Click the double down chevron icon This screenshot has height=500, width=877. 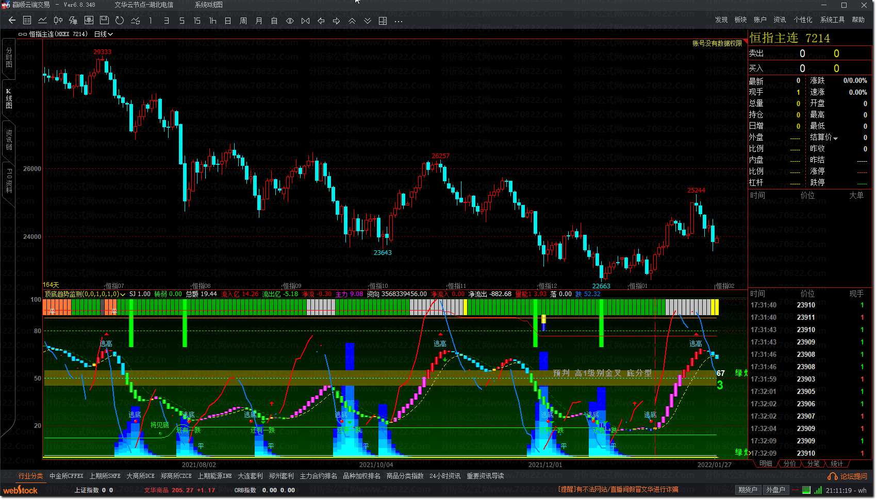click(367, 21)
